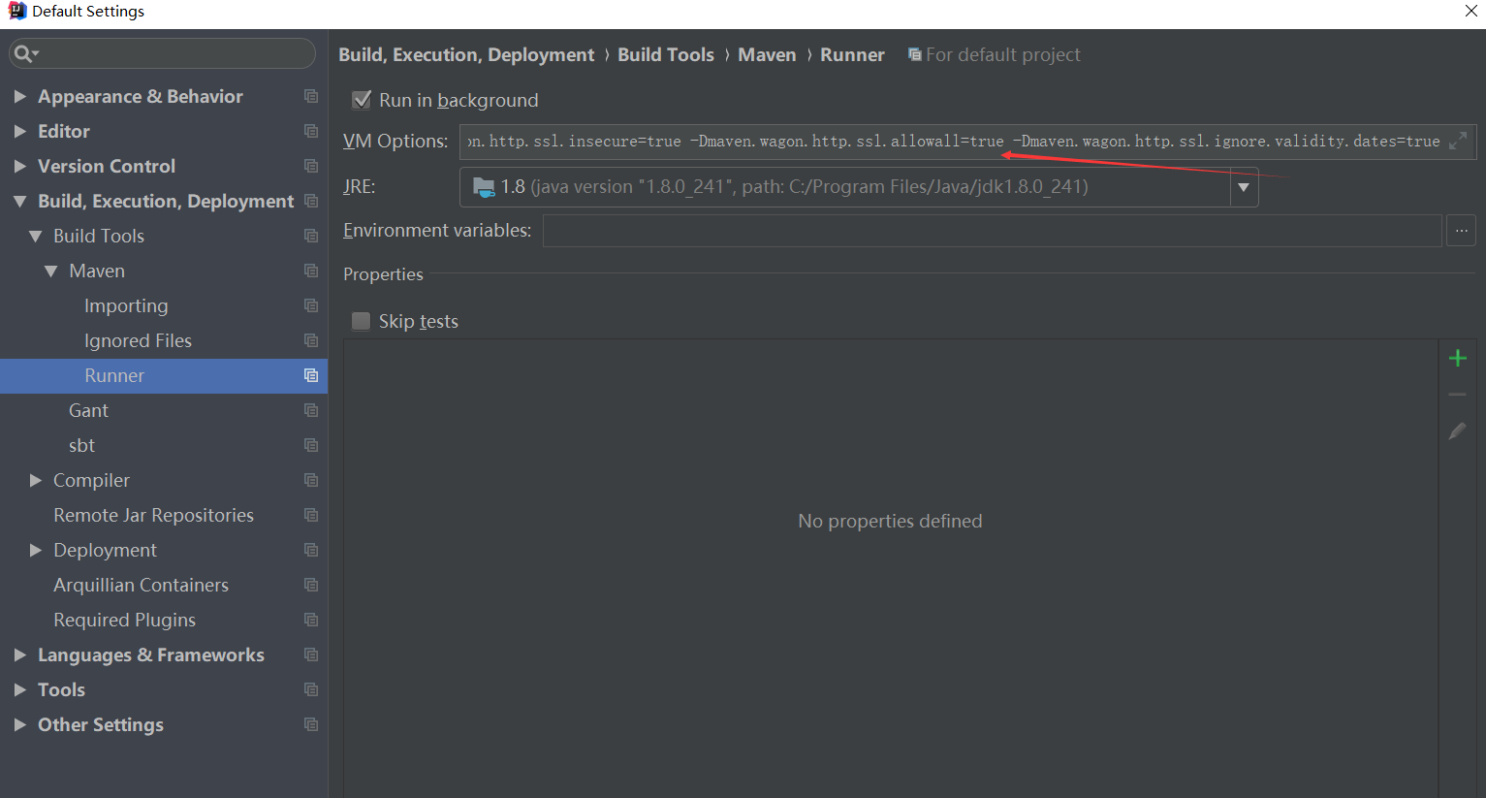1486x798 pixels.
Task: Click the settings icon beside Editor tree item
Action: point(310,131)
